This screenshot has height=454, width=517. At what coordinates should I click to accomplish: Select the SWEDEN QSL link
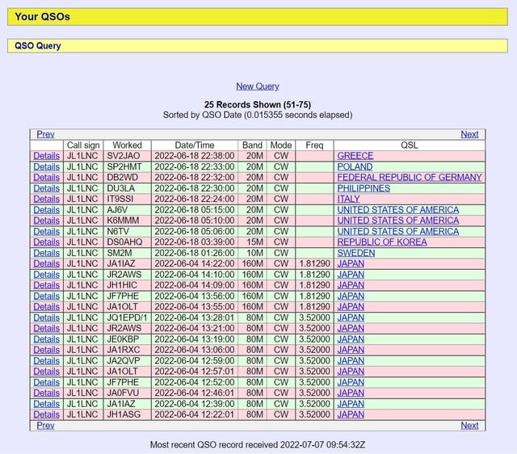(x=355, y=253)
